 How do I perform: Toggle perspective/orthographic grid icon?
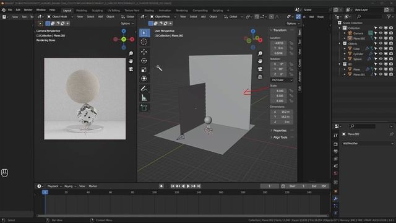coord(260,77)
